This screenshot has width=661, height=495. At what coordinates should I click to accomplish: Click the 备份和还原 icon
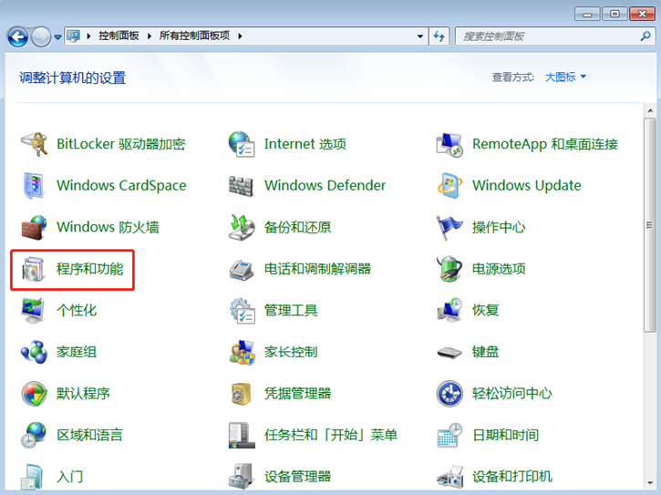[242, 227]
